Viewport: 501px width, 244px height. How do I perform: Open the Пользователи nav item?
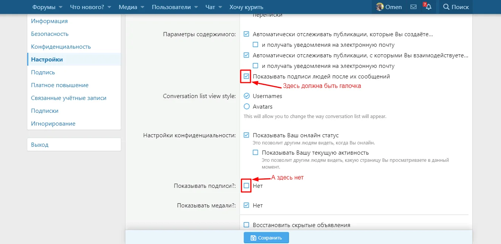point(171,7)
